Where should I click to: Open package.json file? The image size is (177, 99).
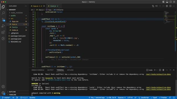(x=18, y=39)
